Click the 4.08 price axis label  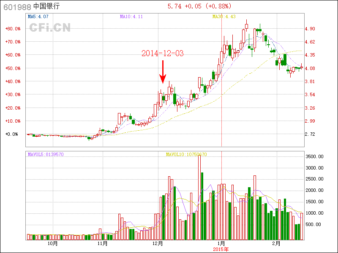point(310,68)
